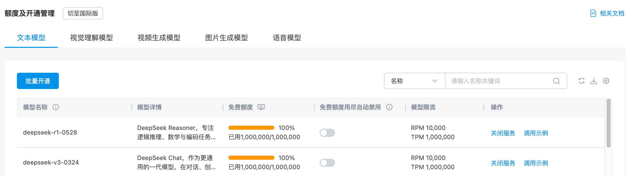Select the 视频生成模型 tab
626x176 pixels.
pyautogui.click(x=159, y=38)
